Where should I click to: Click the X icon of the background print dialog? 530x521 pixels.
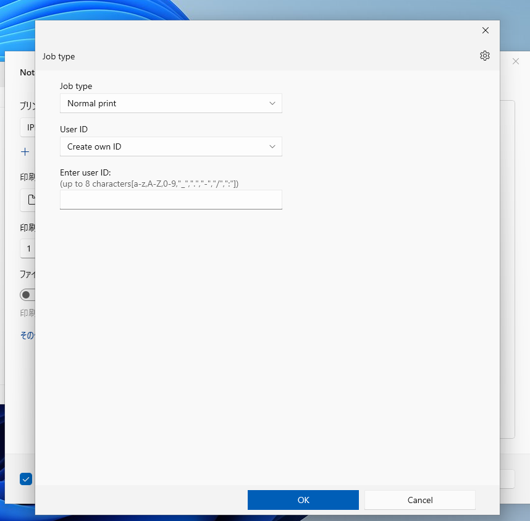point(516,61)
